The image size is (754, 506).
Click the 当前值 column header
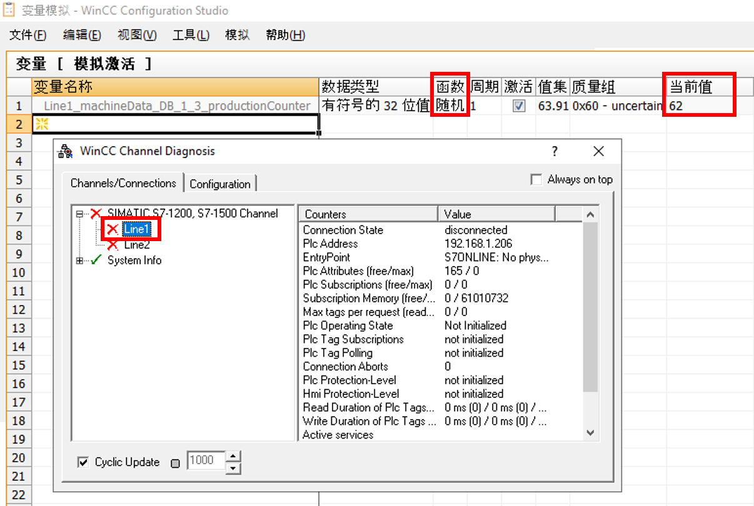pyautogui.click(x=710, y=87)
